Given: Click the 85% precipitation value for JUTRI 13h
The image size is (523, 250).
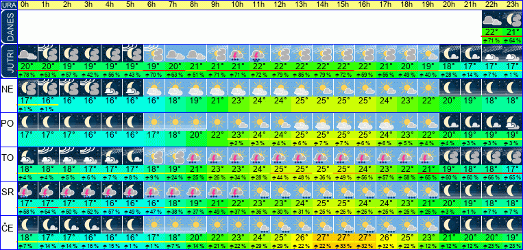Looking at the screenshot, I should pos(302,75).
